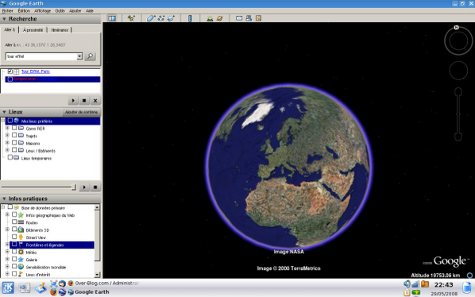Select the Add Polygon tool icon
Screen dimensions: 475x297
(151, 18)
